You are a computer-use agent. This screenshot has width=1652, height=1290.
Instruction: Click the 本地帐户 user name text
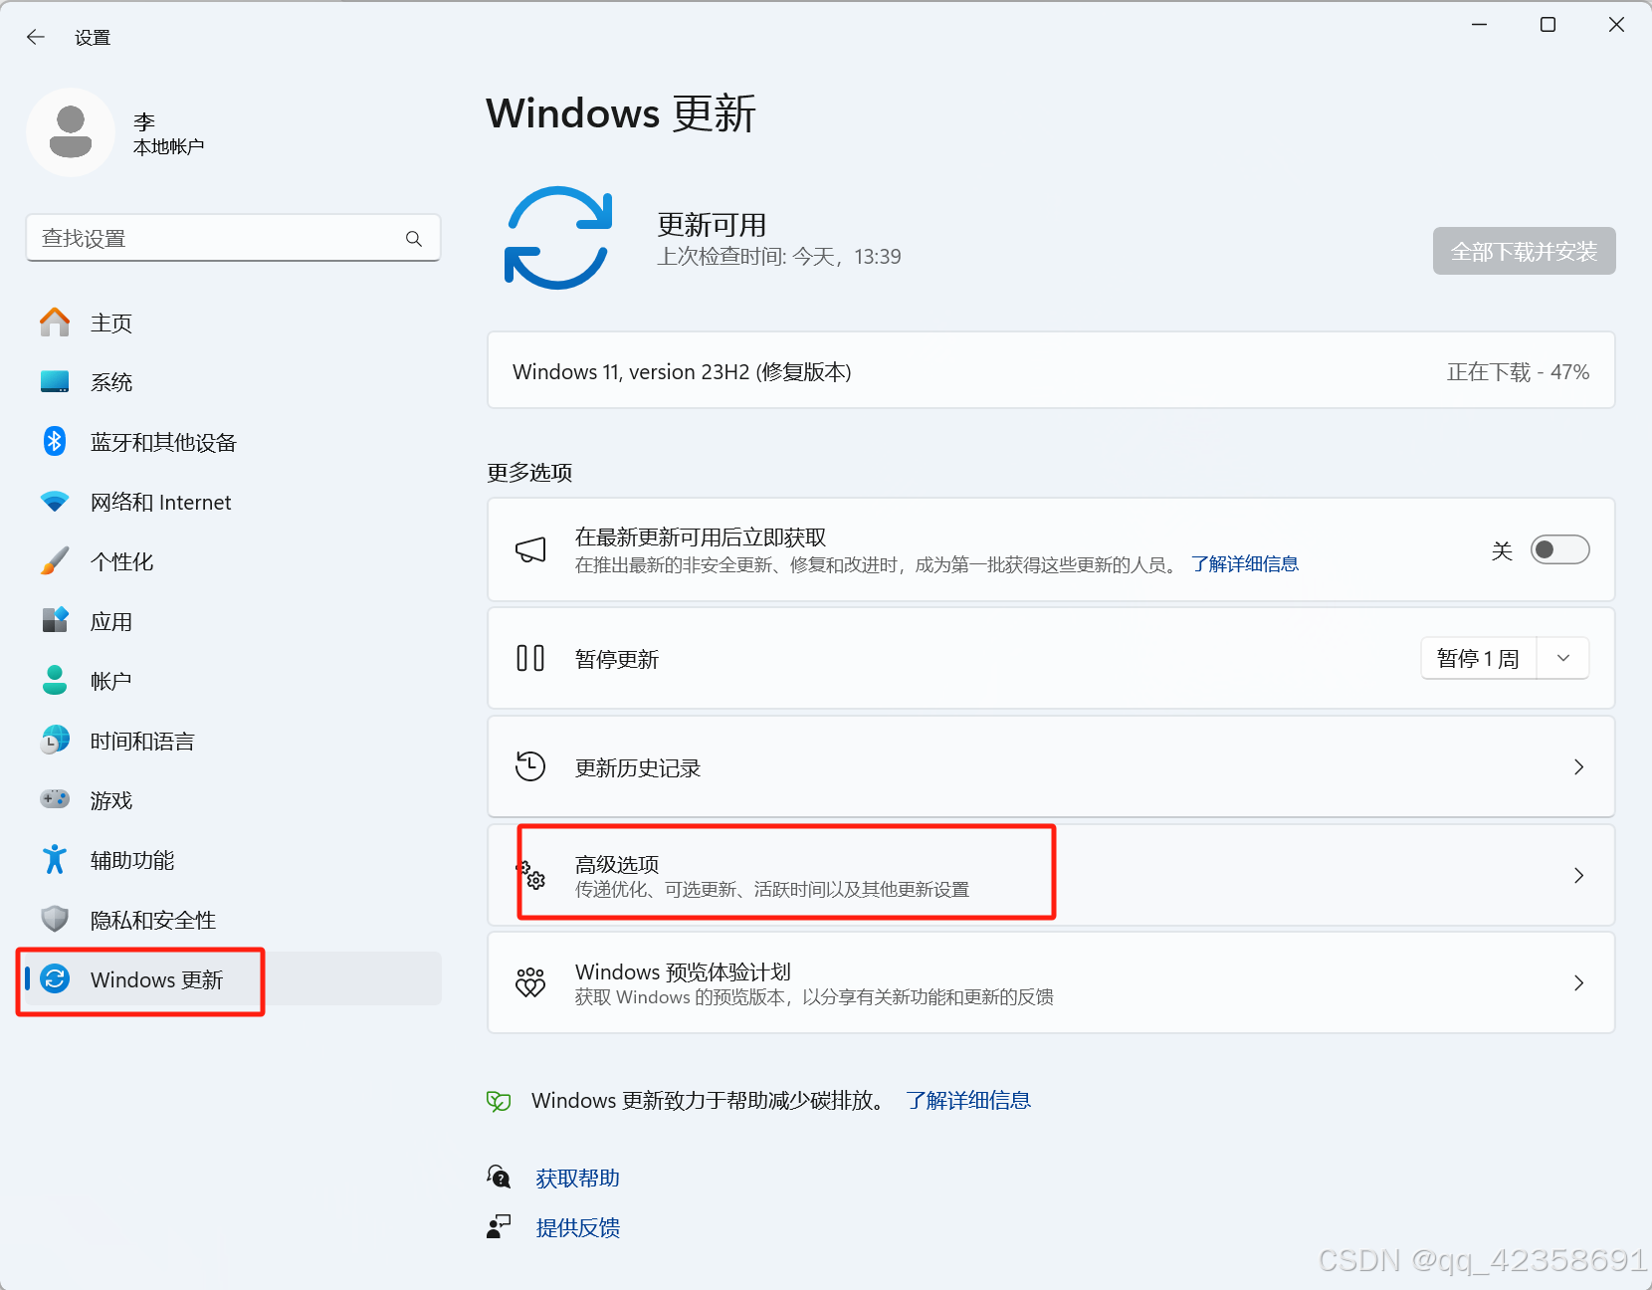coord(169,146)
